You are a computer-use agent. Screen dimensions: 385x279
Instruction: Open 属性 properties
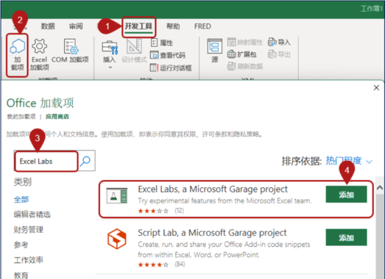161,43
